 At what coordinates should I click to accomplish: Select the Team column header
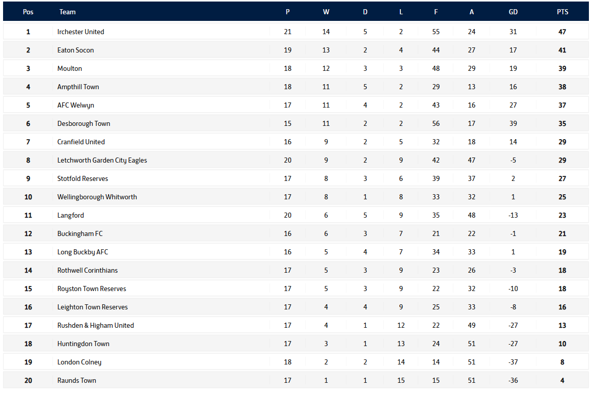pos(67,12)
